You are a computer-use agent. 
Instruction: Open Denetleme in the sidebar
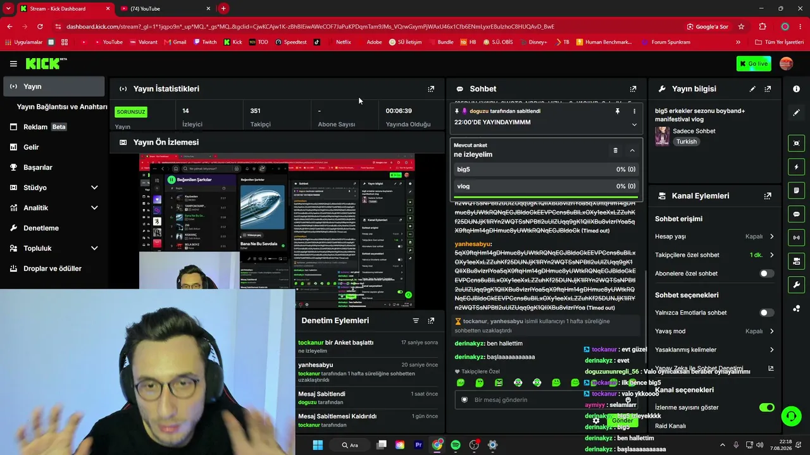(54, 228)
